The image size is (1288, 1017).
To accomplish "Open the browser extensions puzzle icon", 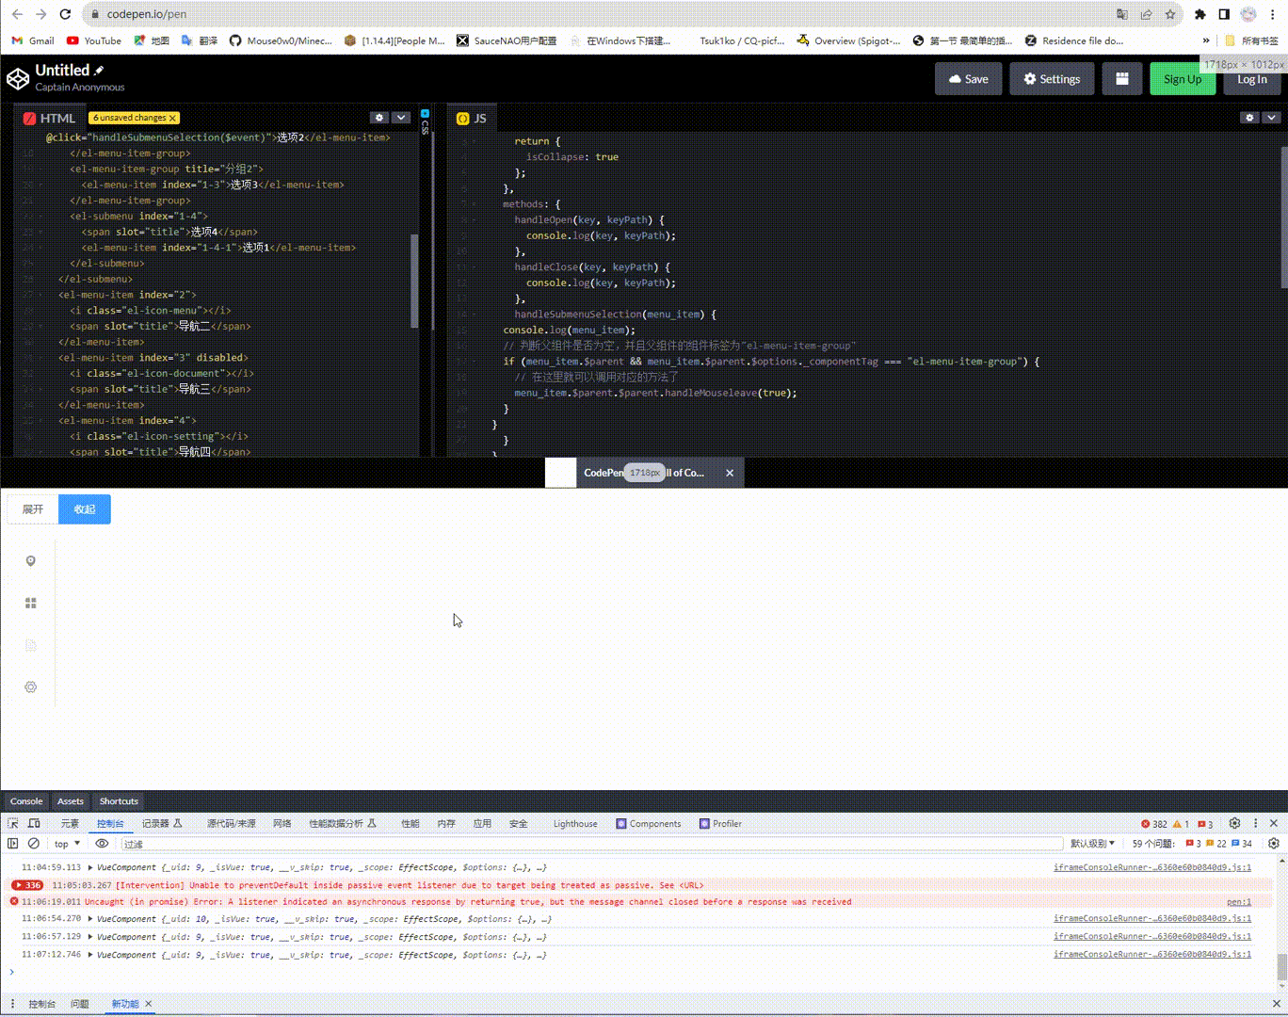I will pos(1200,14).
